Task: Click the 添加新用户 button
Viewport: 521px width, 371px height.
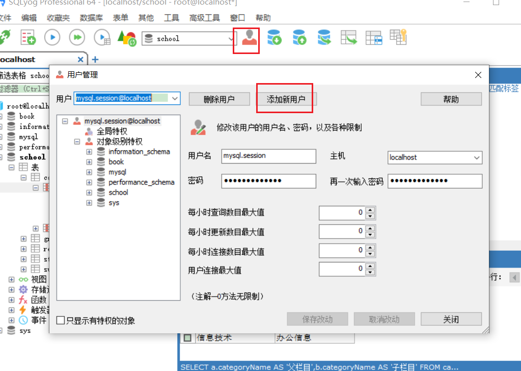Action: 286,99
